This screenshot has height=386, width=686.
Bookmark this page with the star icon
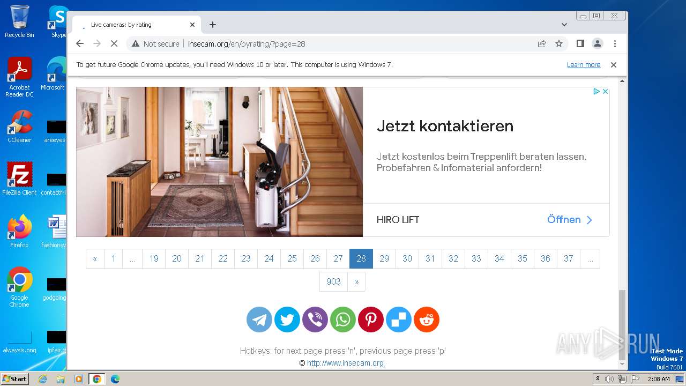(559, 43)
